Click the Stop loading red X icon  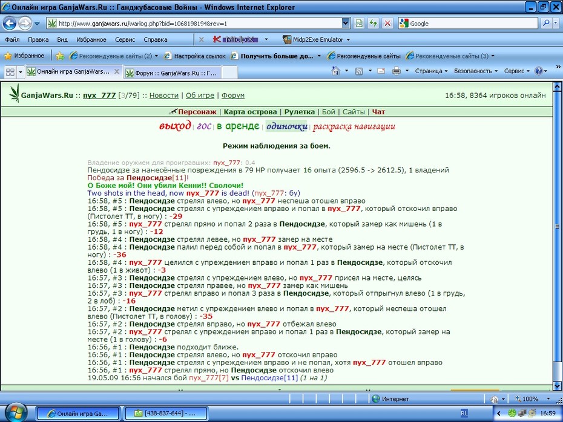[x=387, y=24]
